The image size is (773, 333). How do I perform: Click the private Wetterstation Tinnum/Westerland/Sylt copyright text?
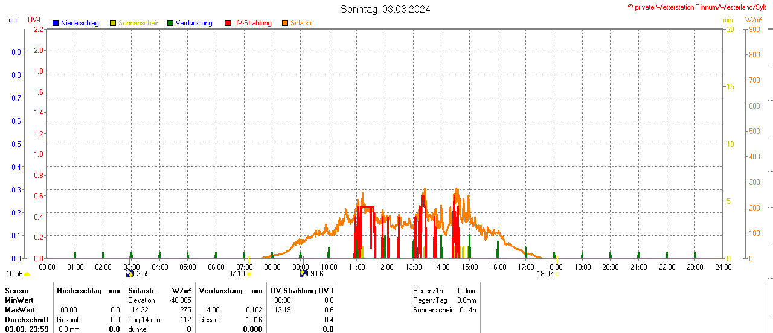[699, 7]
